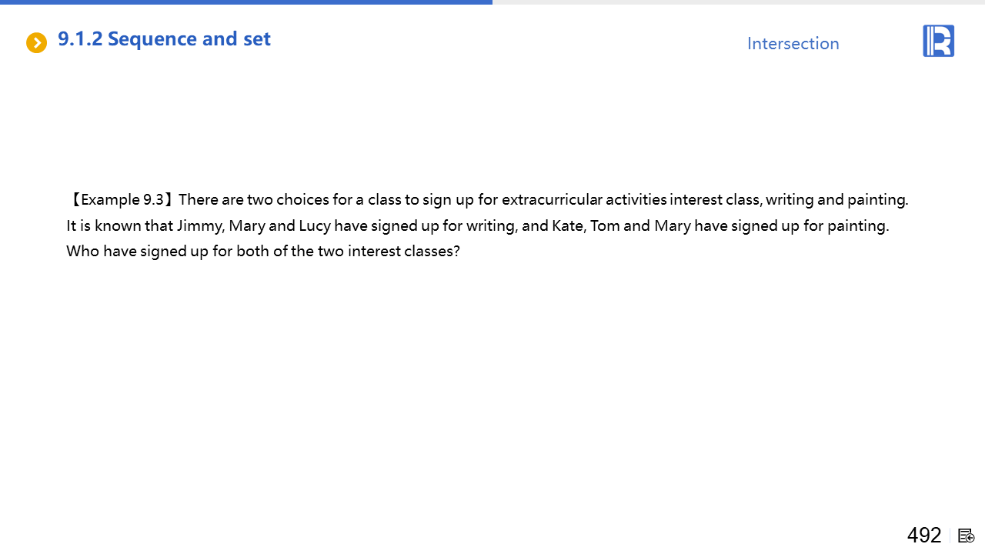Click the "Example 9.3" label text
This screenshot has width=985, height=554.
coord(122,200)
